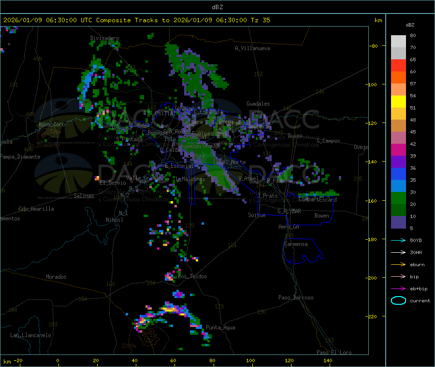Click the 'Aero_GA' map label

289,227
